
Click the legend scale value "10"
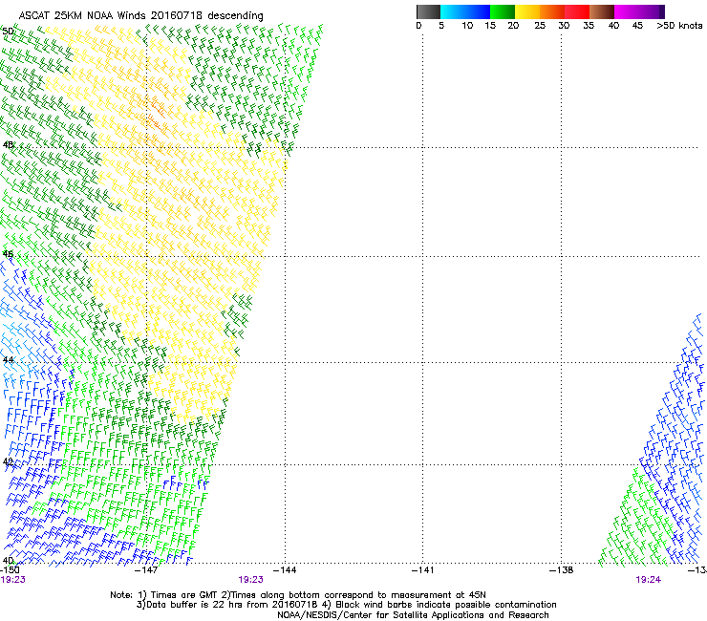click(x=467, y=26)
